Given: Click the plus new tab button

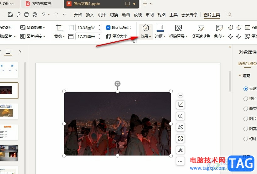Looking at the screenshot, I should click(145, 4).
